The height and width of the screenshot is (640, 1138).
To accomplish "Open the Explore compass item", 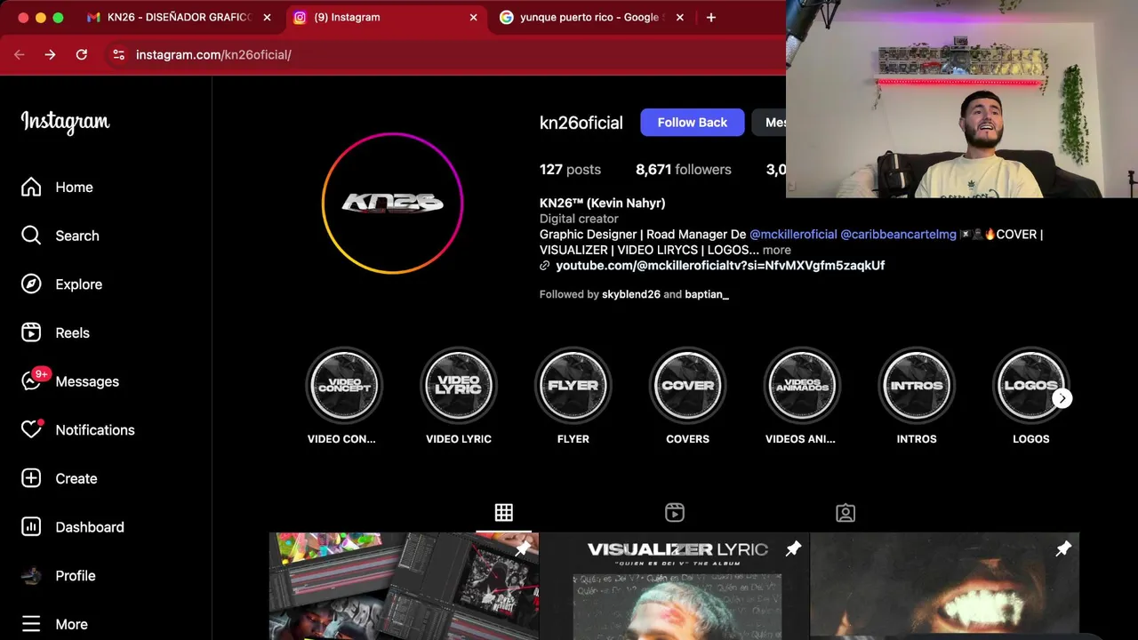I will (x=61, y=284).
